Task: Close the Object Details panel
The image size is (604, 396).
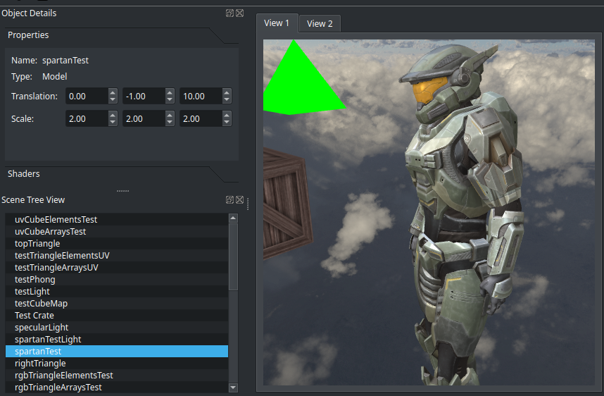Action: [239, 13]
